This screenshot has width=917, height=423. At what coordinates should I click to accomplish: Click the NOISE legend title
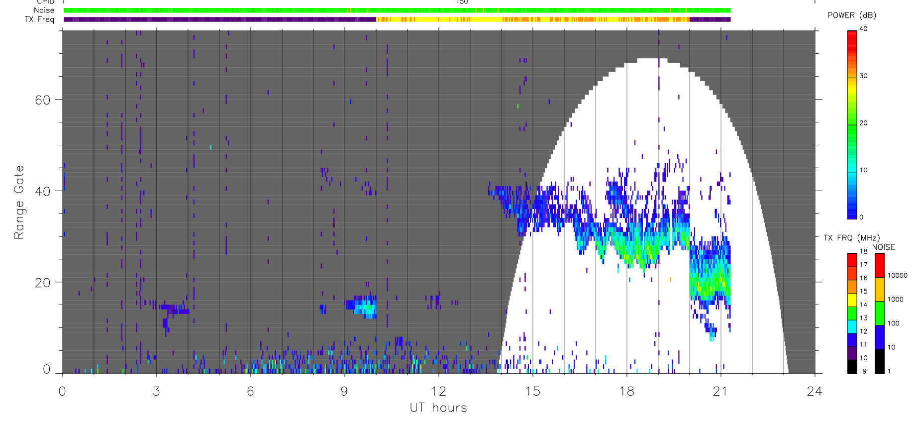coord(884,247)
